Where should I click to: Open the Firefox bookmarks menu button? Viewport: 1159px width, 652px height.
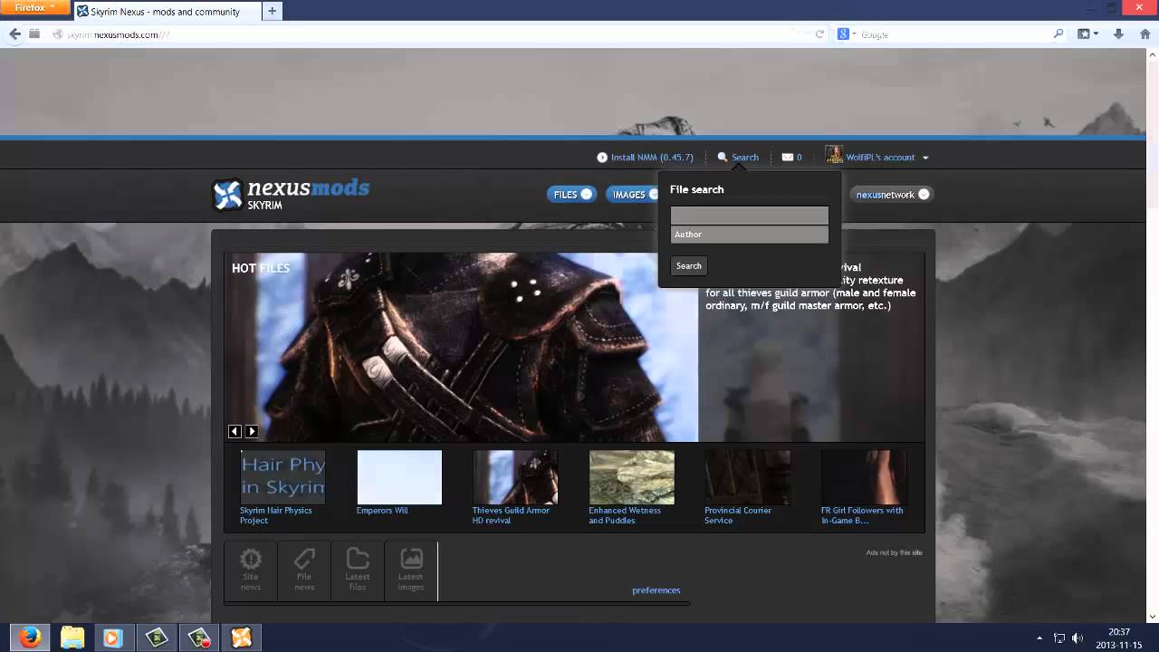(1087, 34)
